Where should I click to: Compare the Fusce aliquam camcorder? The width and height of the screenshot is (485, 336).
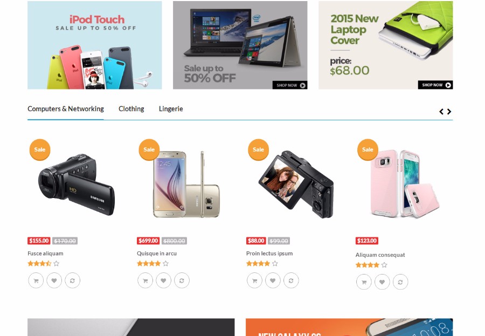(x=72, y=280)
